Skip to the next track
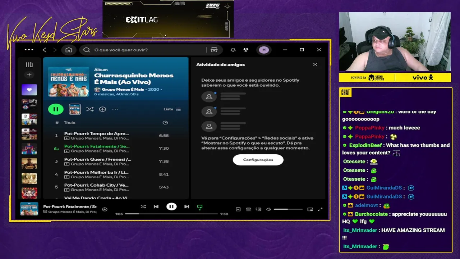 [x=187, y=206]
